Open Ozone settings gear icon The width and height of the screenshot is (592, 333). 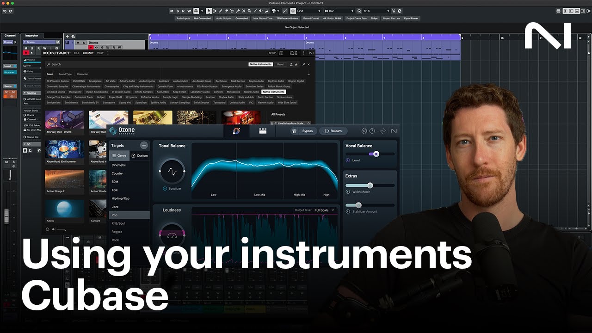point(364,131)
